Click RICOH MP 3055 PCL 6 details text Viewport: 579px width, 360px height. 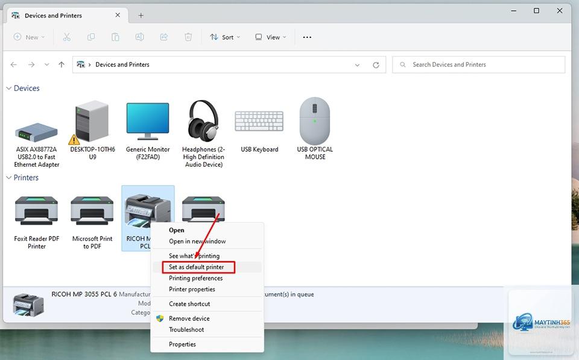pos(84,294)
